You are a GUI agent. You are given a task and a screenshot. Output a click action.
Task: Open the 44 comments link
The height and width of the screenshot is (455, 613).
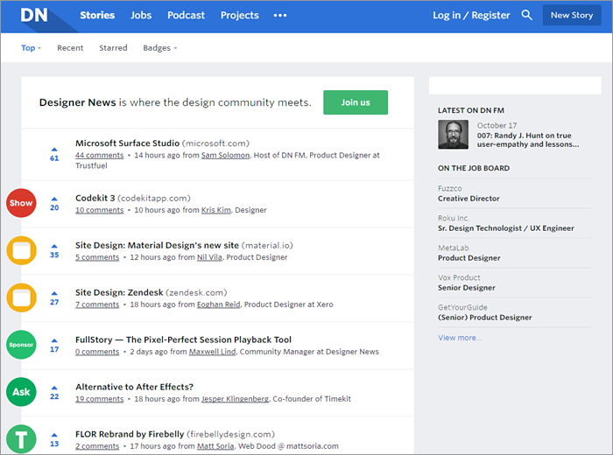99,155
